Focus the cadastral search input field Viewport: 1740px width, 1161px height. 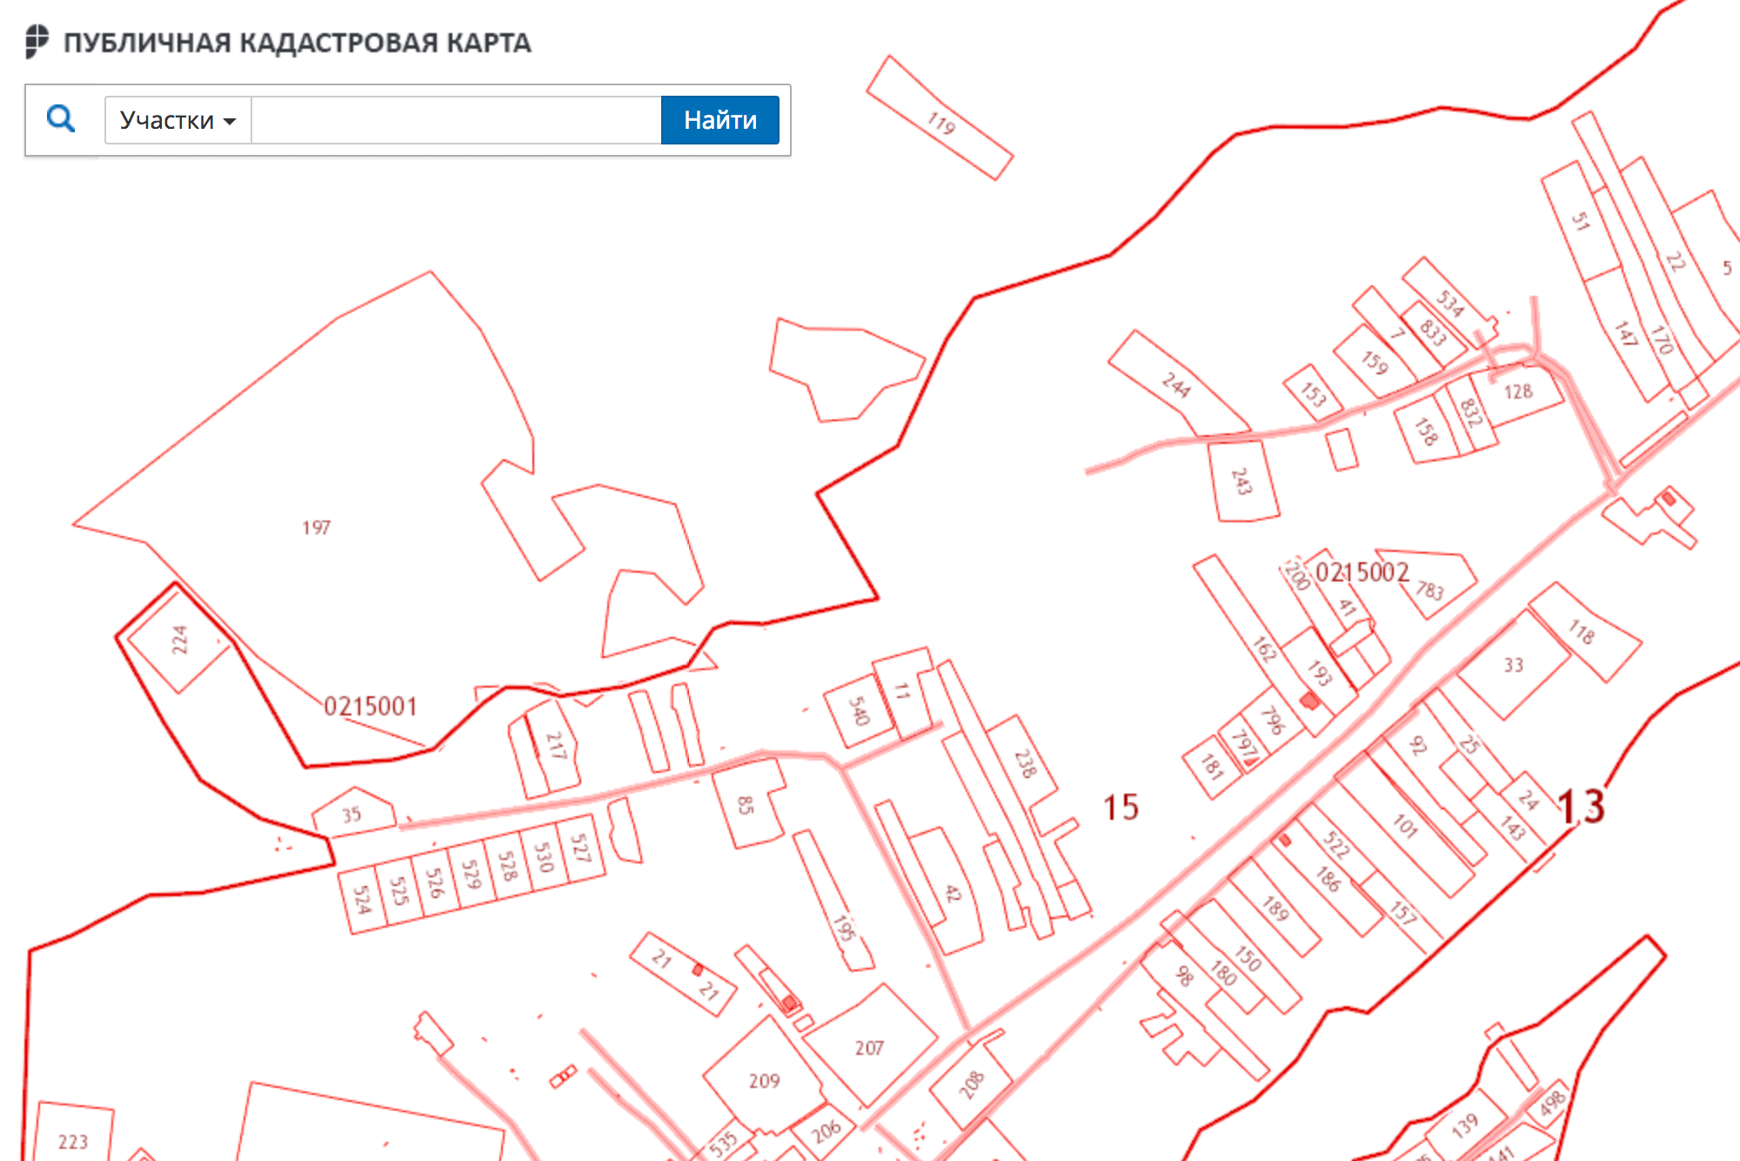(x=456, y=120)
